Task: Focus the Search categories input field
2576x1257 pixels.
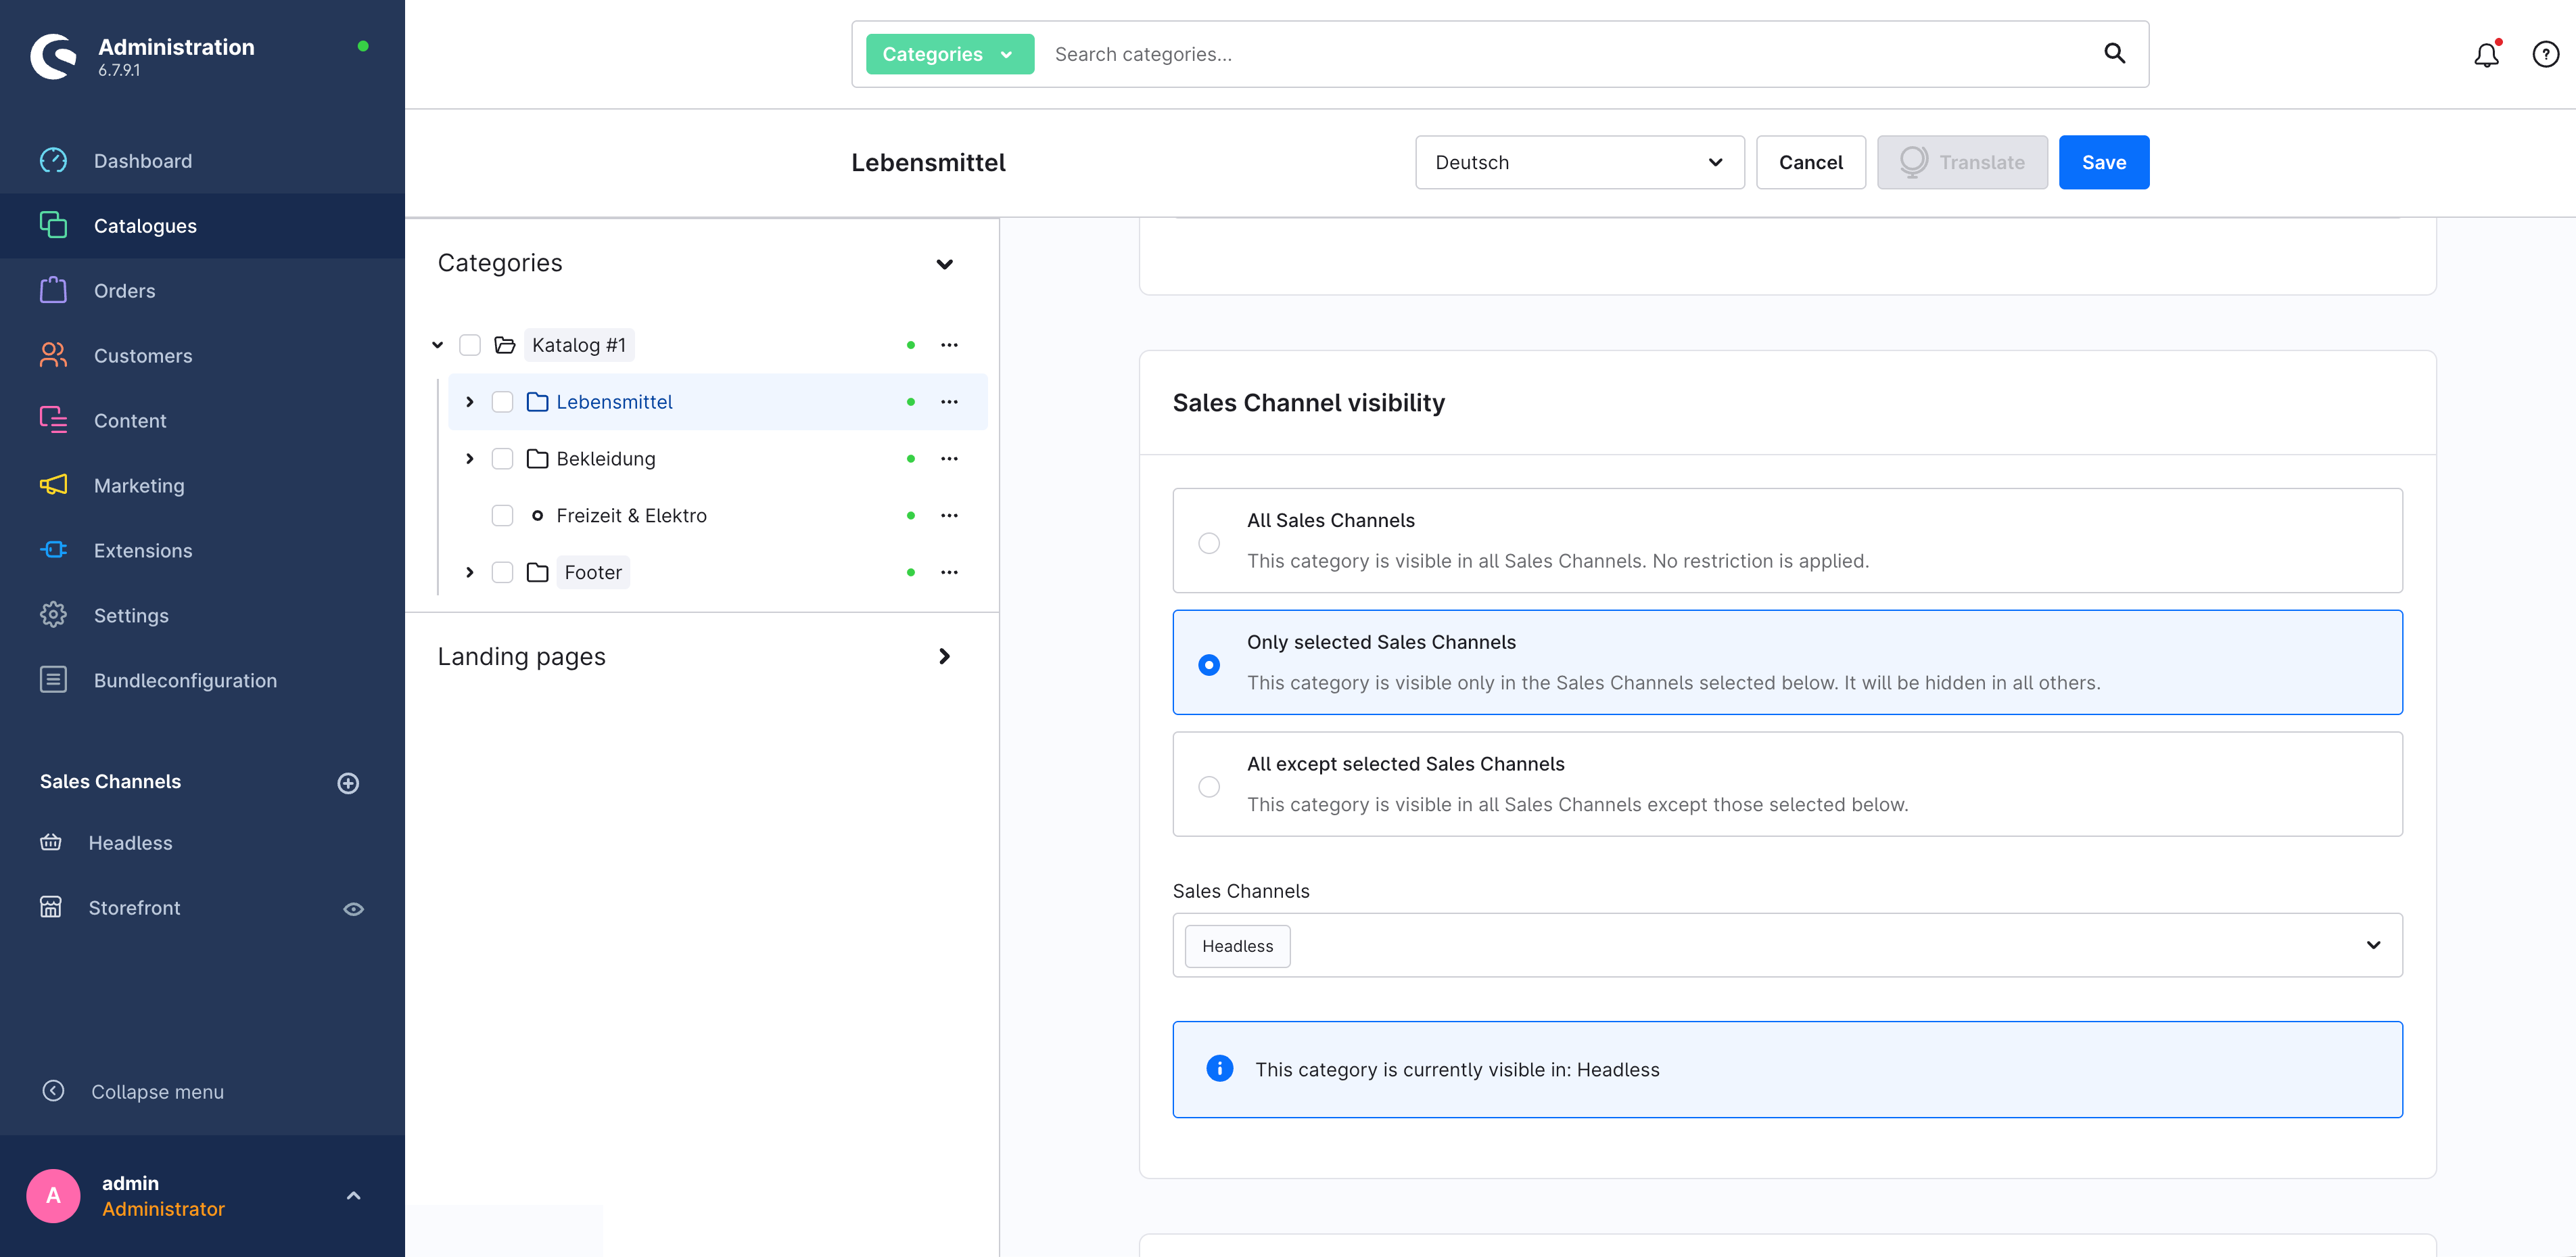Action: click(x=1570, y=54)
